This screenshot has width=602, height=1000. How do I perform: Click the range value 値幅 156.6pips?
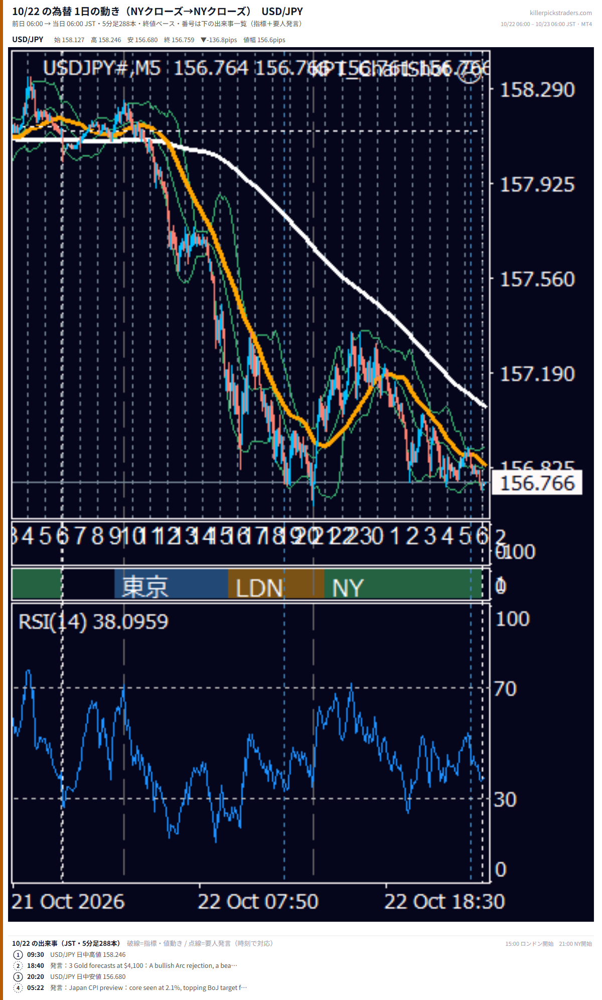pyautogui.click(x=264, y=40)
